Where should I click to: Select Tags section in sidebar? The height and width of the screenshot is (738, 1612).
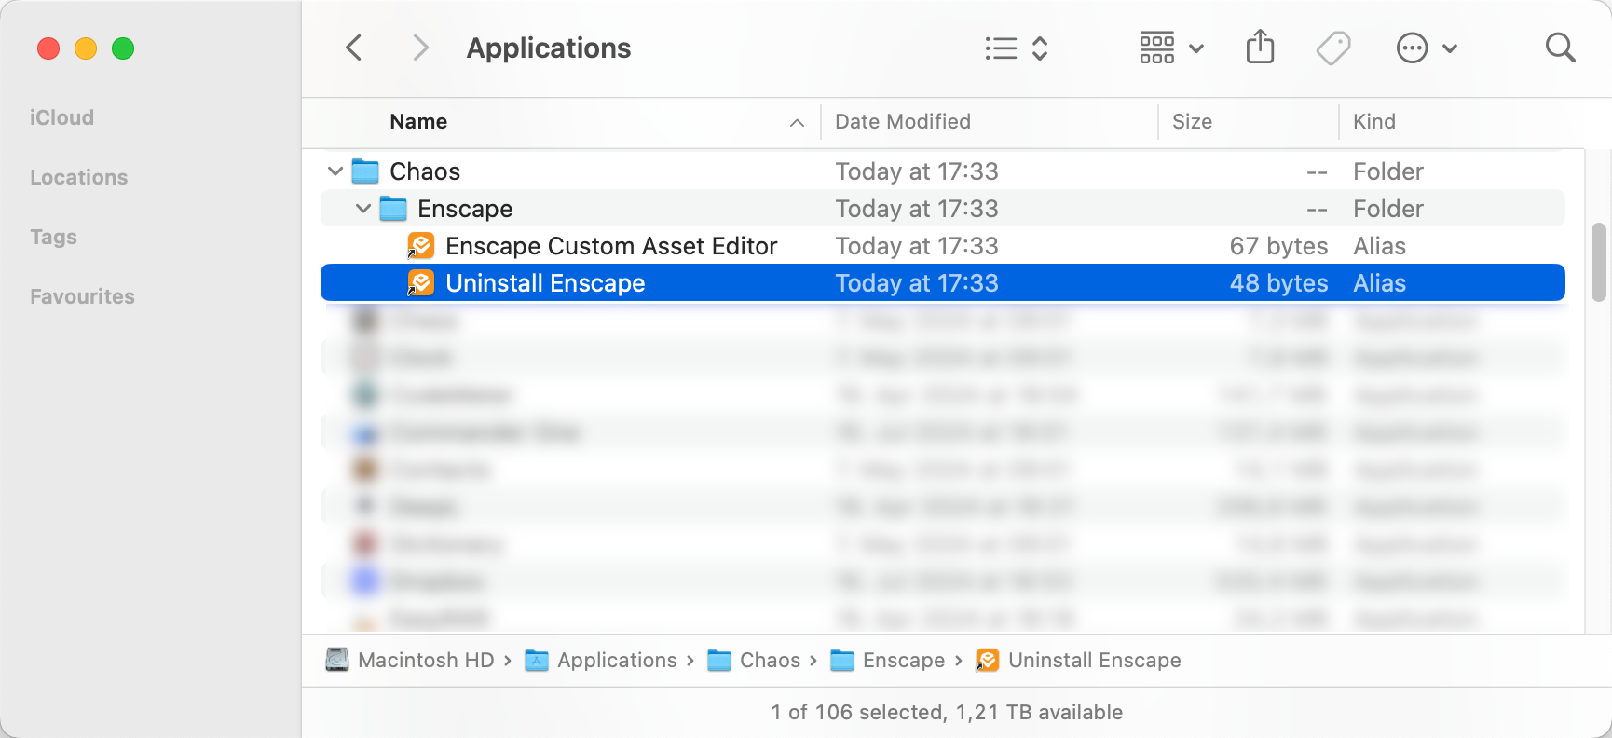[x=53, y=237]
